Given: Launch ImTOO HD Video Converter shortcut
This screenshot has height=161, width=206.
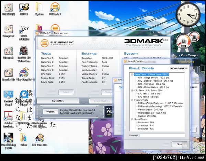Looking at the screenshot, I should pos(24,54).
